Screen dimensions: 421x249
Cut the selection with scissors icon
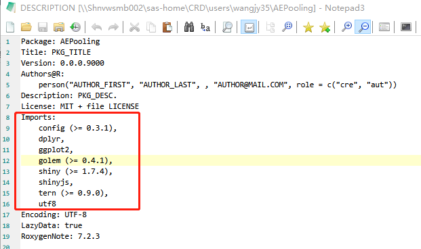click(x=134, y=27)
